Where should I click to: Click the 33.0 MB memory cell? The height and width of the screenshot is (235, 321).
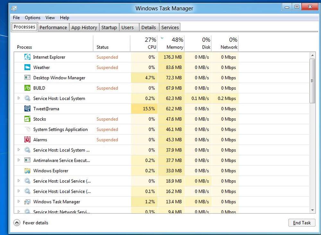[x=171, y=171]
